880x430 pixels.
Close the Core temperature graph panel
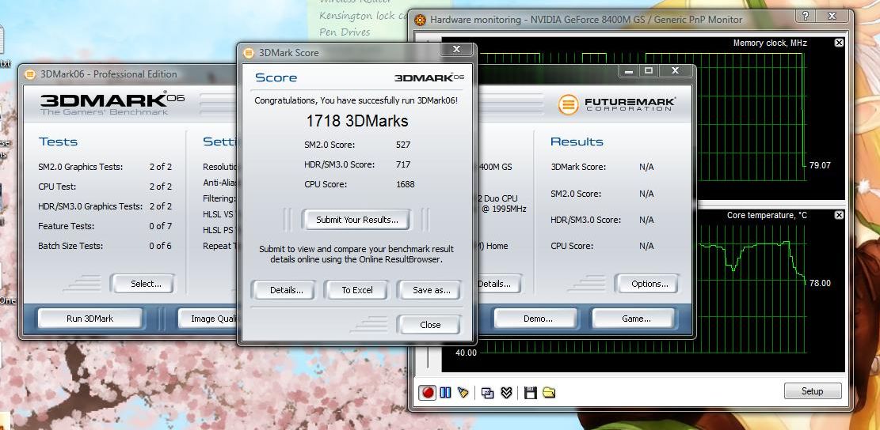pyautogui.click(x=839, y=216)
